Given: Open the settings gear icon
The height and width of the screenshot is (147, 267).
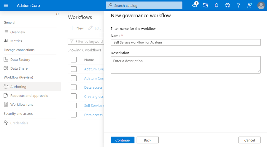Looking at the screenshot, I should point(228,5).
